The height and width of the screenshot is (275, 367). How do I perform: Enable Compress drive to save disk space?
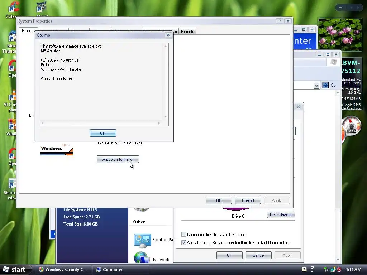click(184, 234)
